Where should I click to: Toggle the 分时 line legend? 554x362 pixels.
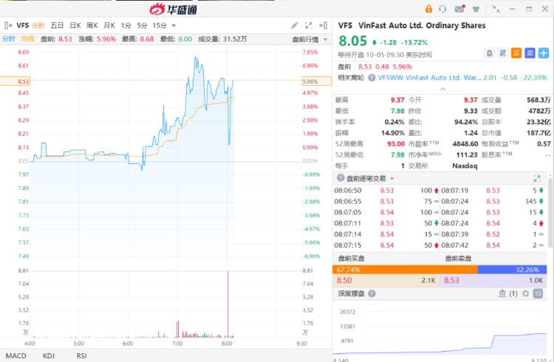(x=8, y=39)
